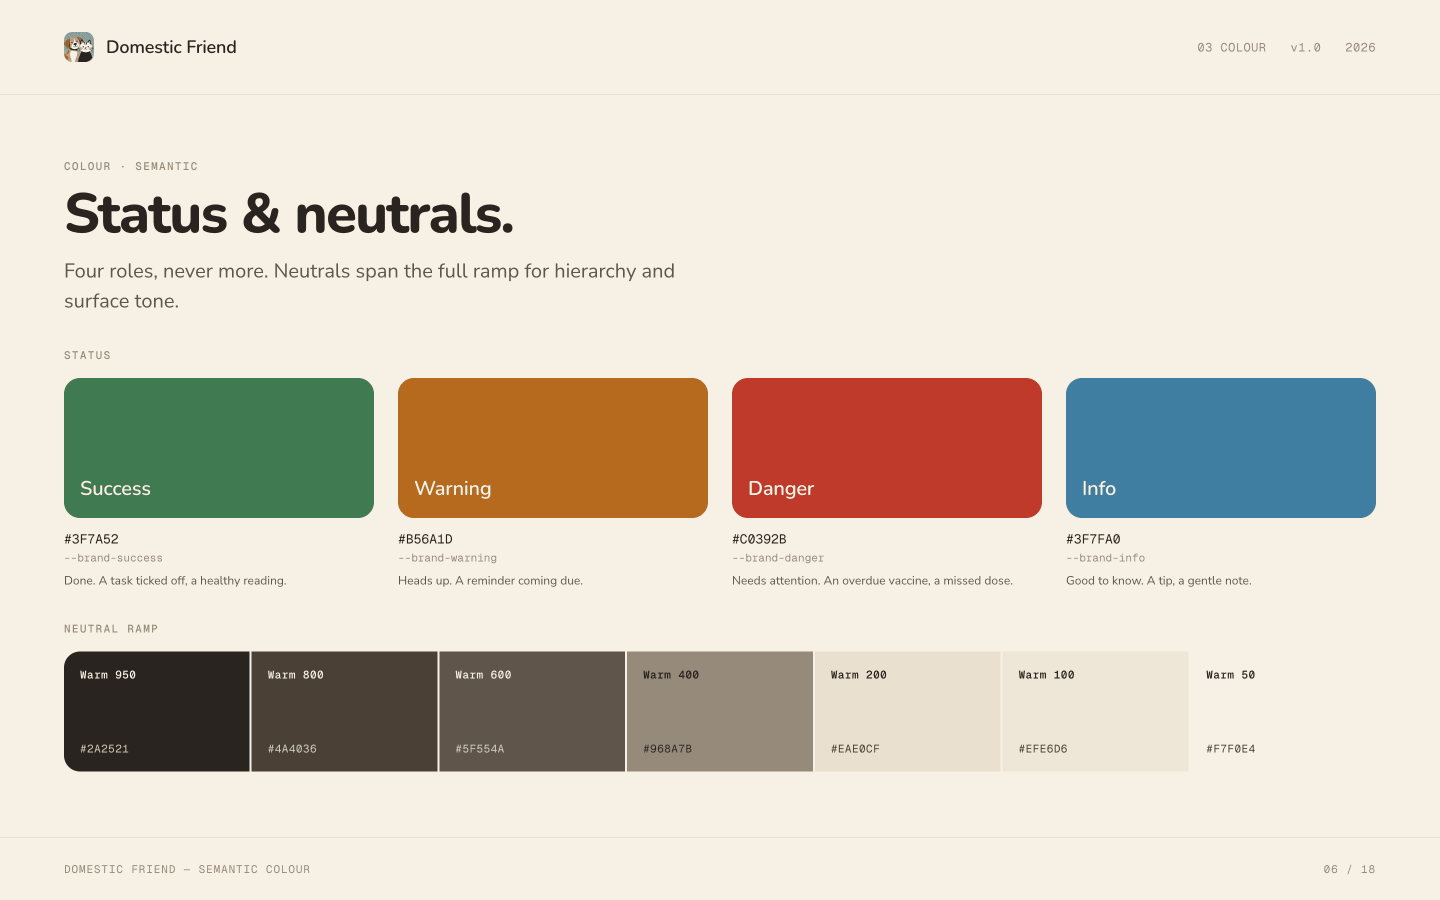Image resolution: width=1440 pixels, height=900 pixels.
Task: Click the 2026 year label
Action: (x=1359, y=47)
